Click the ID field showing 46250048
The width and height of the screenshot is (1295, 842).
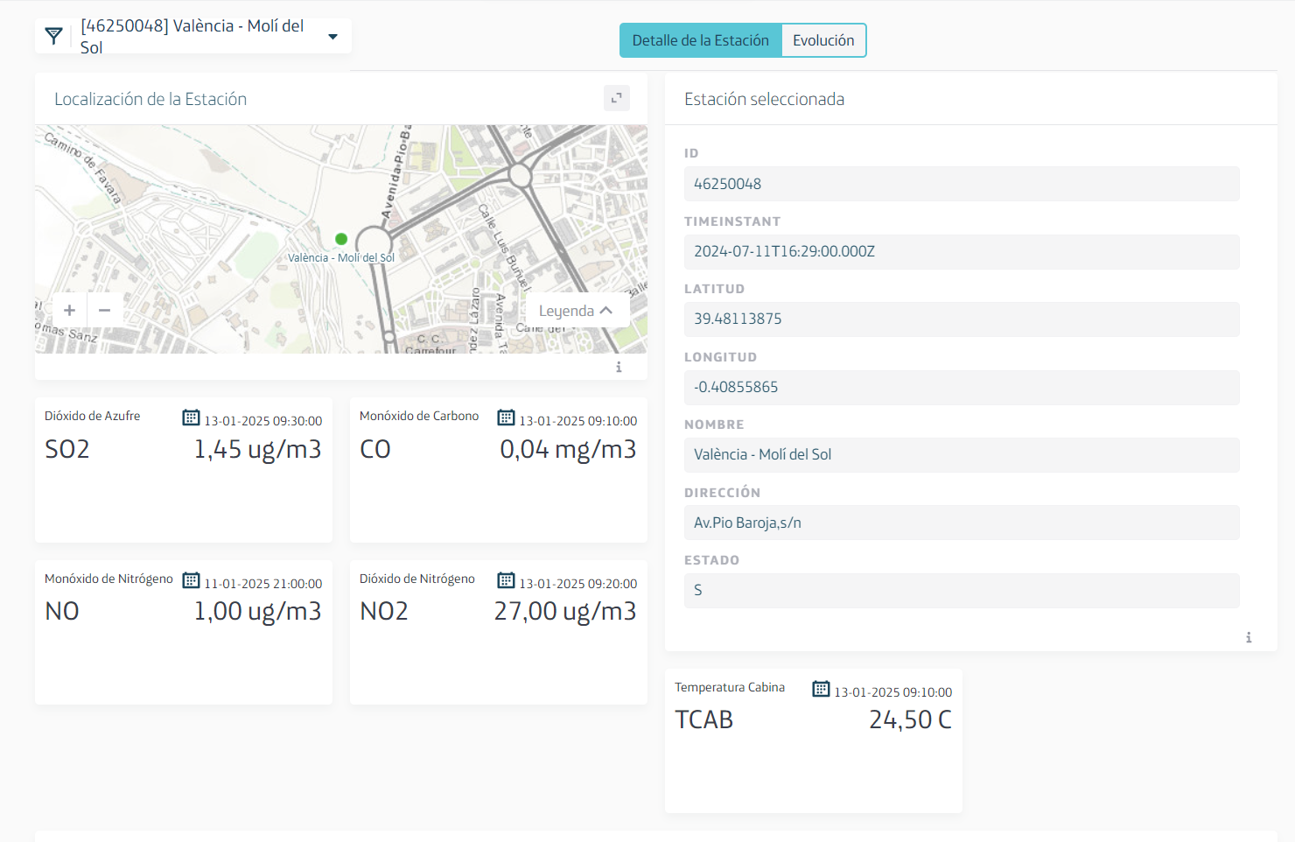[961, 184]
